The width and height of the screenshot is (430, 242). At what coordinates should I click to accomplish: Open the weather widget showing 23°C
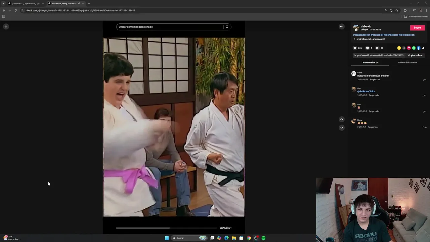coord(12,238)
